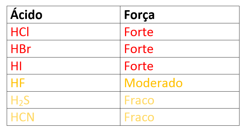The width and height of the screenshot is (250, 133).
Task: Click Forte in the HBr row
Action: tap(139, 49)
